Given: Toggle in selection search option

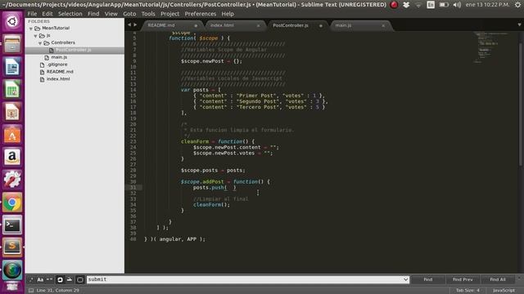Looking at the screenshot, I should click(70, 279).
